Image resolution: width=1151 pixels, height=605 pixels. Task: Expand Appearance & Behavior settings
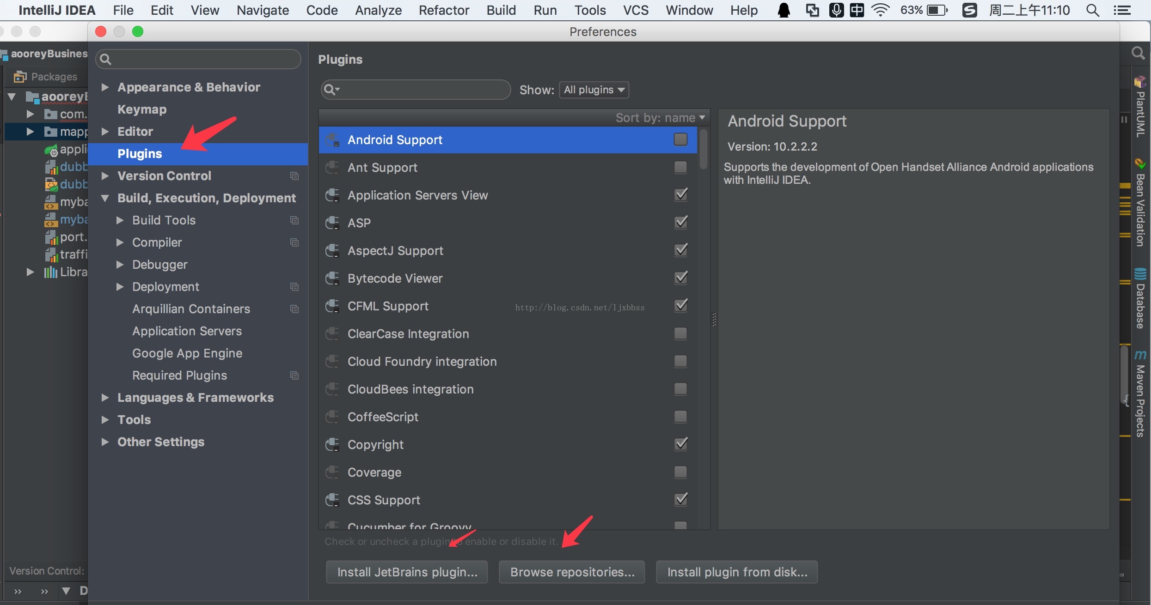pos(105,87)
